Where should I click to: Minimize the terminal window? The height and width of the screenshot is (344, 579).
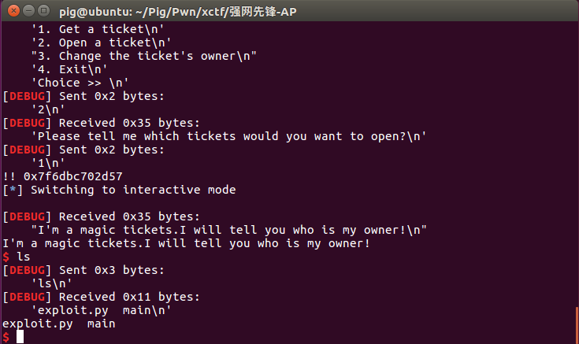pos(28,11)
